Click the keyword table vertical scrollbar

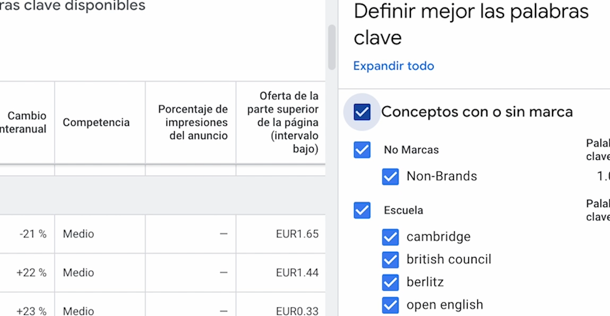click(332, 47)
